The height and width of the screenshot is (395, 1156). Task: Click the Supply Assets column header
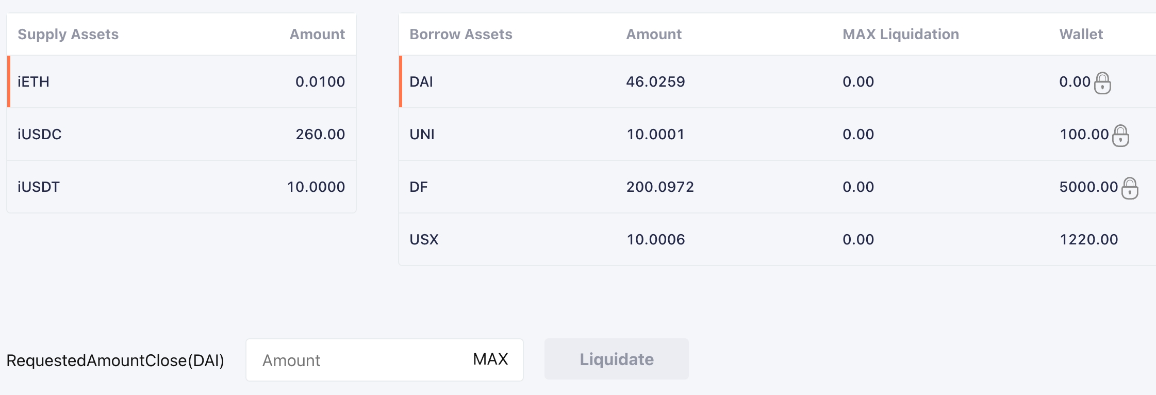(x=68, y=34)
